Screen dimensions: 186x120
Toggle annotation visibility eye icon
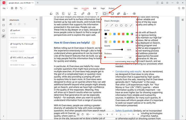[x=134, y=14]
